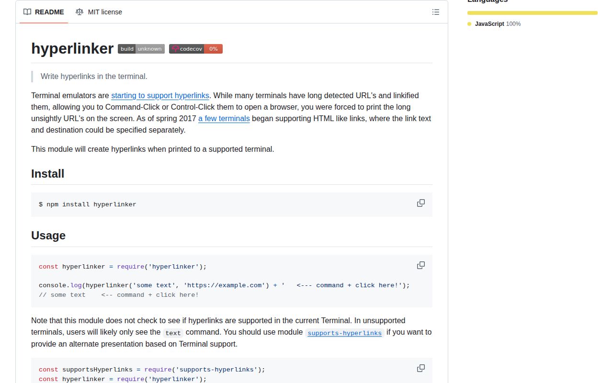Click 'This module will create hyperlinks' sentence
The width and height of the screenshot is (613, 383).
(x=153, y=149)
